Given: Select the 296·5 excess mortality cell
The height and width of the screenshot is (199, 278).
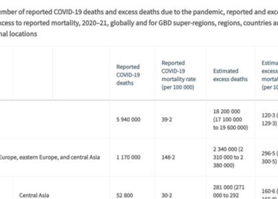Looking at the screenshot, I should 270,158.
